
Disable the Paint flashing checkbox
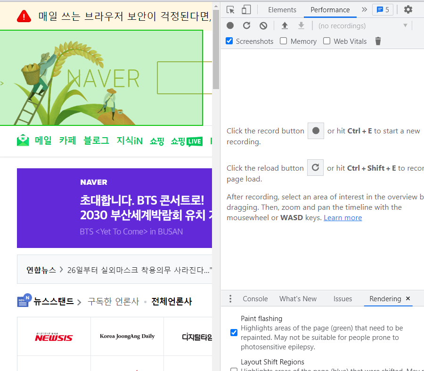click(x=234, y=332)
